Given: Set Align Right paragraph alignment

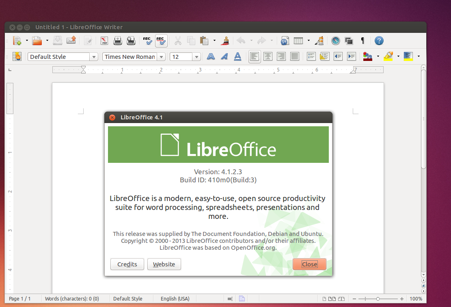Looking at the screenshot, I should (x=281, y=56).
